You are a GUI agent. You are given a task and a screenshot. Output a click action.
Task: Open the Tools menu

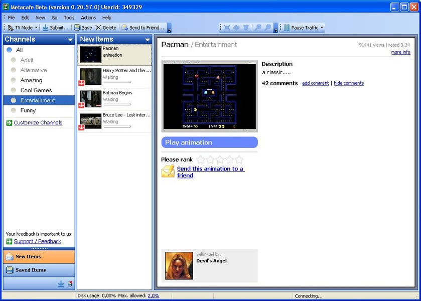[x=69, y=18]
